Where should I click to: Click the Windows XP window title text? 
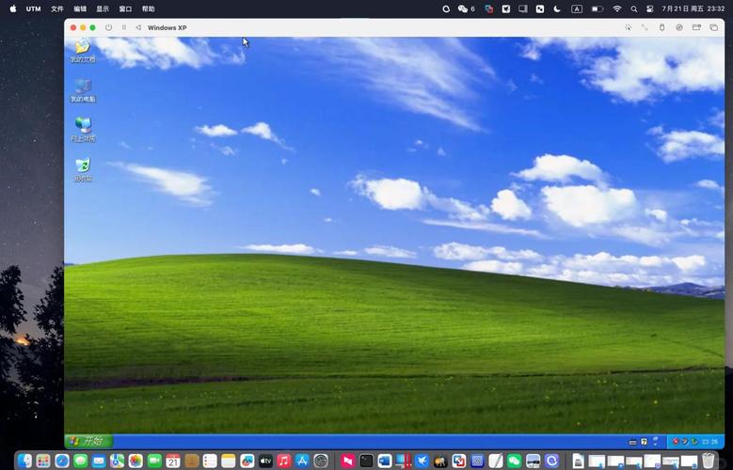167,27
